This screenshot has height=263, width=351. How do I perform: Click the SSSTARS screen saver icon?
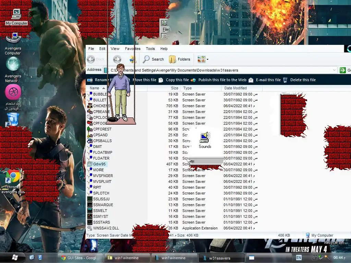click(90, 222)
